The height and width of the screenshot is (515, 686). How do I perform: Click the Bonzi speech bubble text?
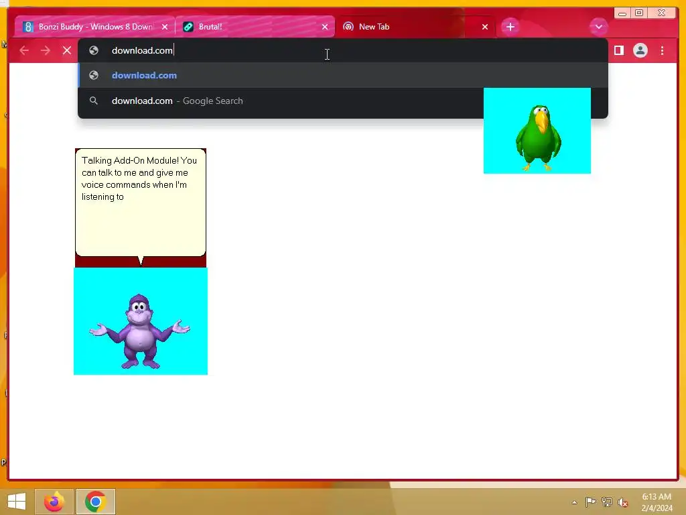tap(139, 178)
